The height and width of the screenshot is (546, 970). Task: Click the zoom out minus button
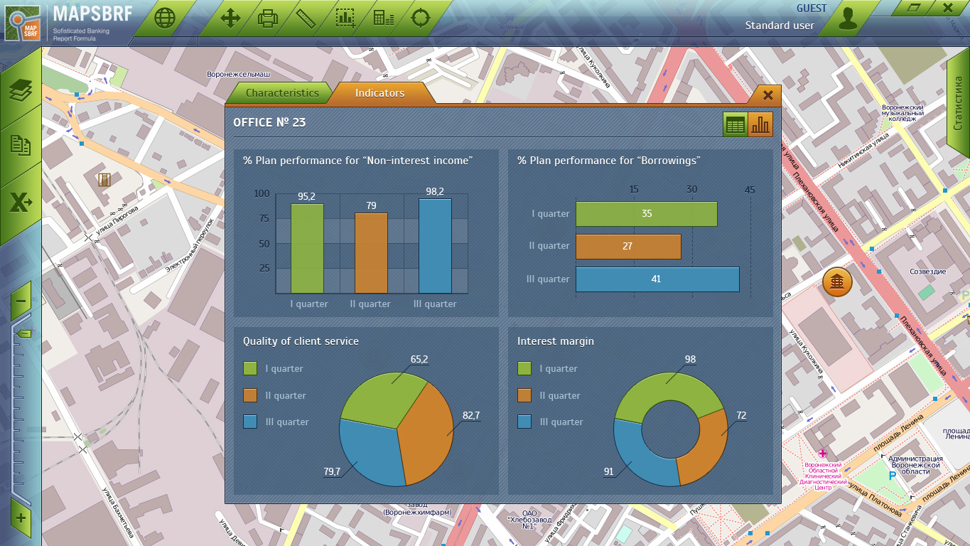[x=21, y=301]
